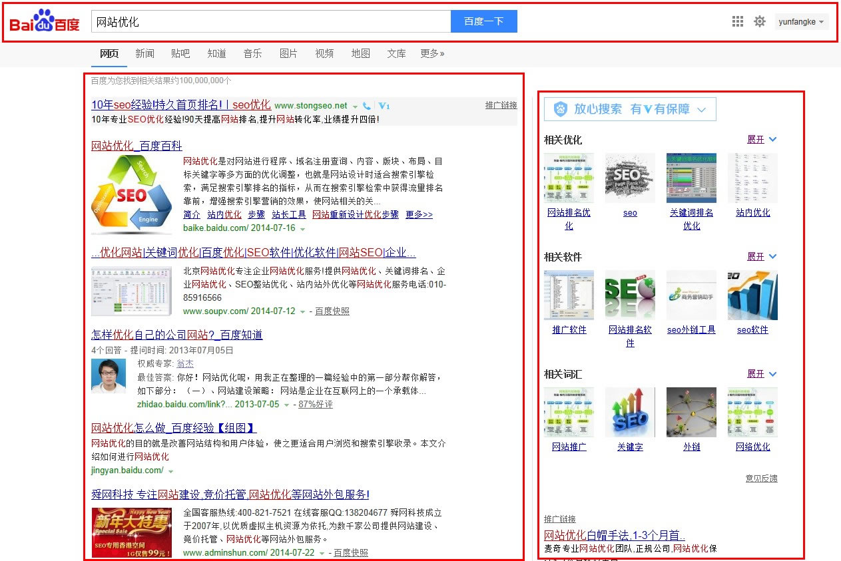Open the settings gear icon

click(x=760, y=21)
